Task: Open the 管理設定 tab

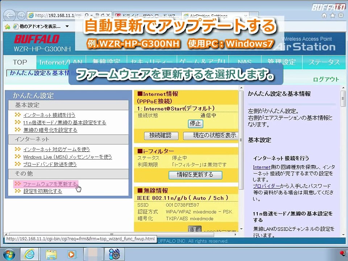Action: pos(282,62)
